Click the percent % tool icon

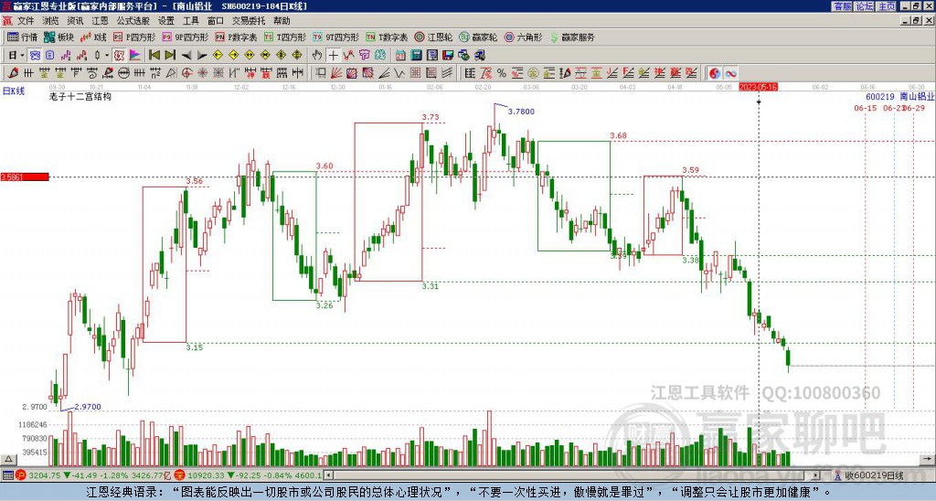coord(502,73)
